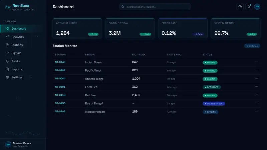Click the 12.4% change badge on Signals Today

pos(145,34)
